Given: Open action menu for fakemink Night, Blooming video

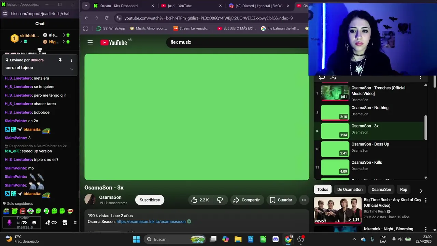Looking at the screenshot, I should click(426, 229).
